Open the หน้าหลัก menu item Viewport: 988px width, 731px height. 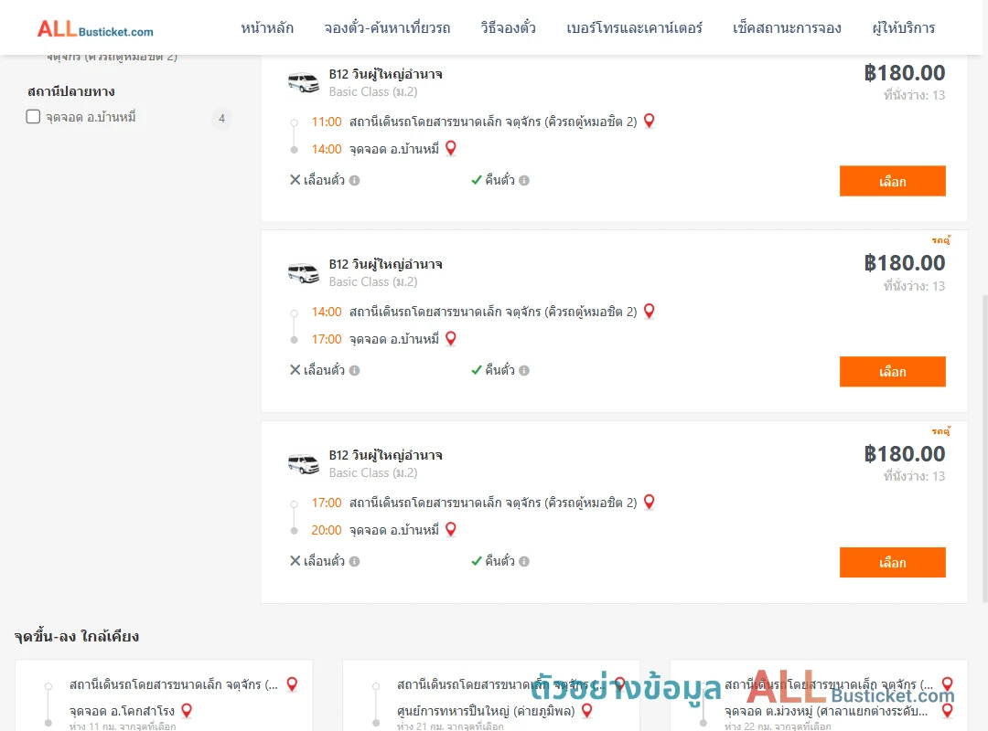coord(267,28)
